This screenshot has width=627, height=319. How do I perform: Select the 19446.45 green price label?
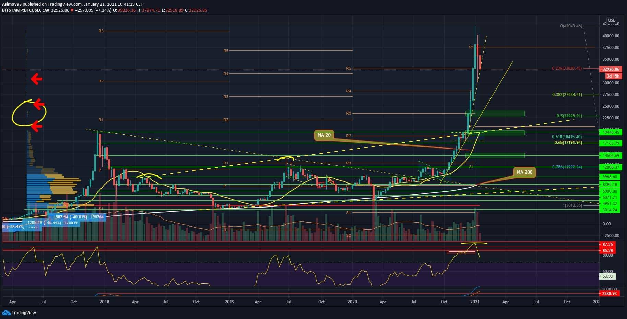(x=611, y=132)
